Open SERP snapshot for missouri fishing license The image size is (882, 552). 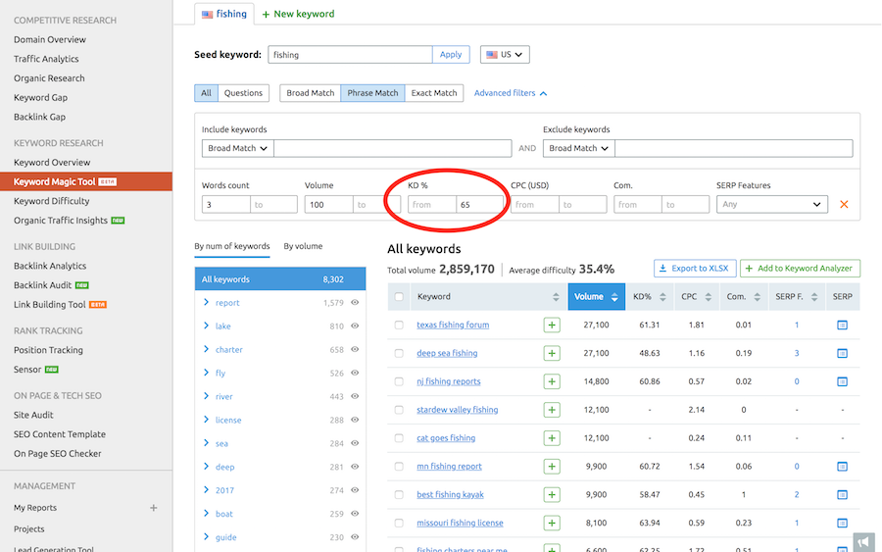[x=842, y=523]
